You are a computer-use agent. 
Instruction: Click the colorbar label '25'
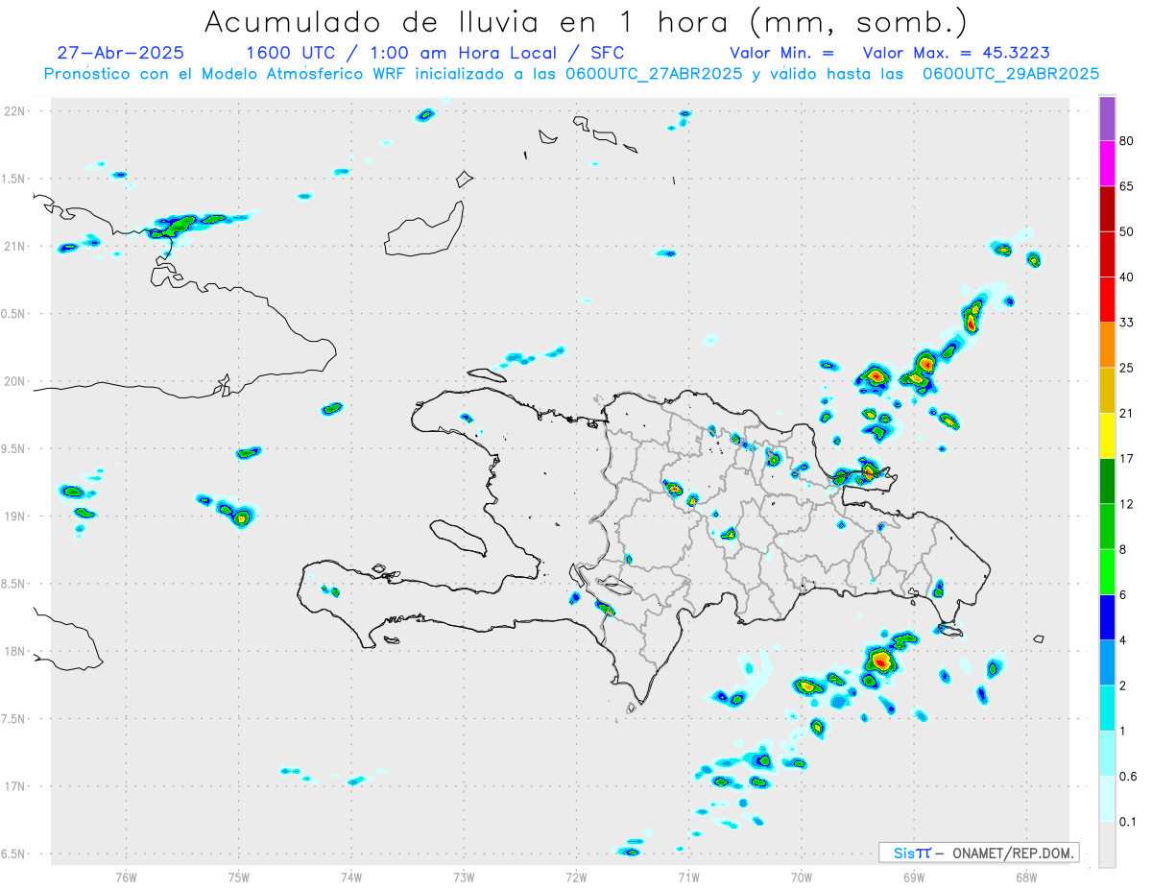1127,367
